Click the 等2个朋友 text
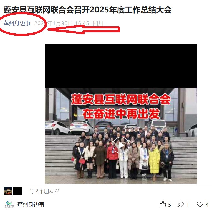The width and height of the screenshot is (212, 214). (x=42, y=191)
